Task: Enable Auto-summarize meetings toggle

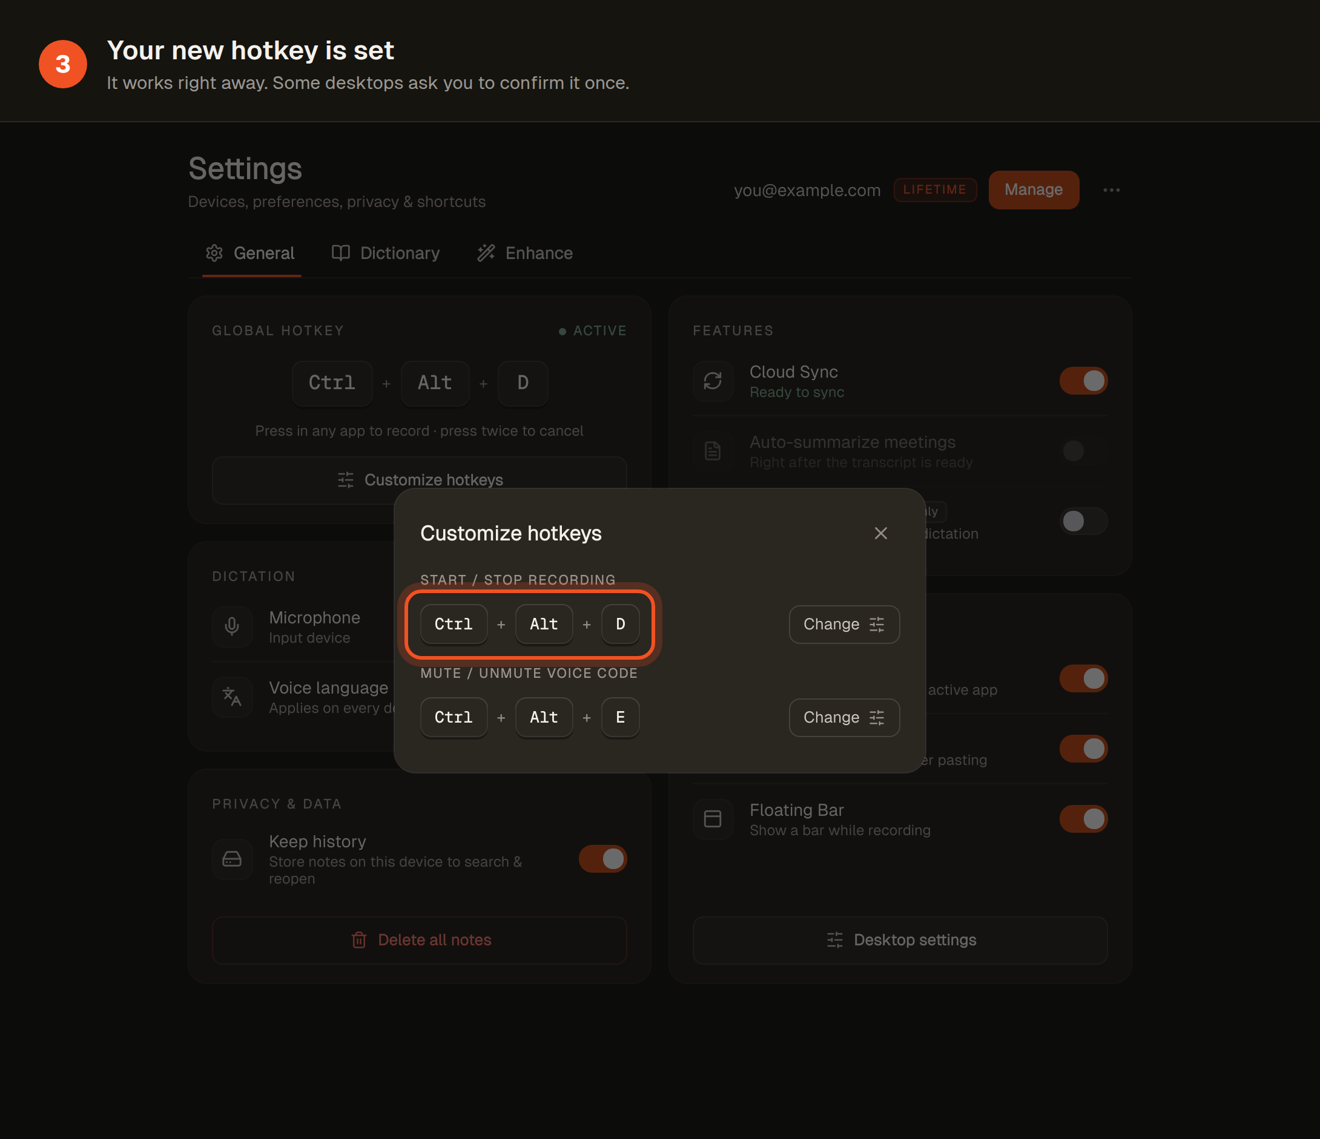Action: (x=1083, y=451)
